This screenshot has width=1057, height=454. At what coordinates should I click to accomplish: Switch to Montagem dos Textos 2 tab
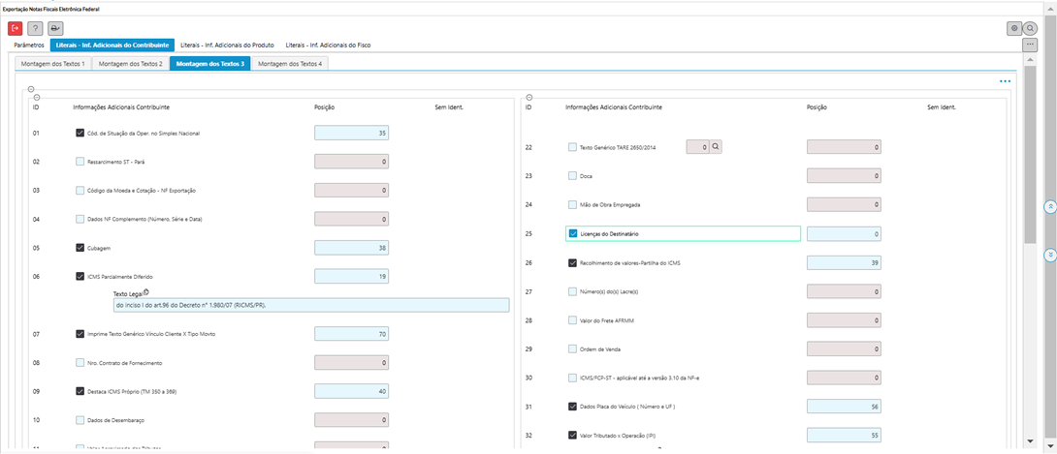tap(130, 64)
